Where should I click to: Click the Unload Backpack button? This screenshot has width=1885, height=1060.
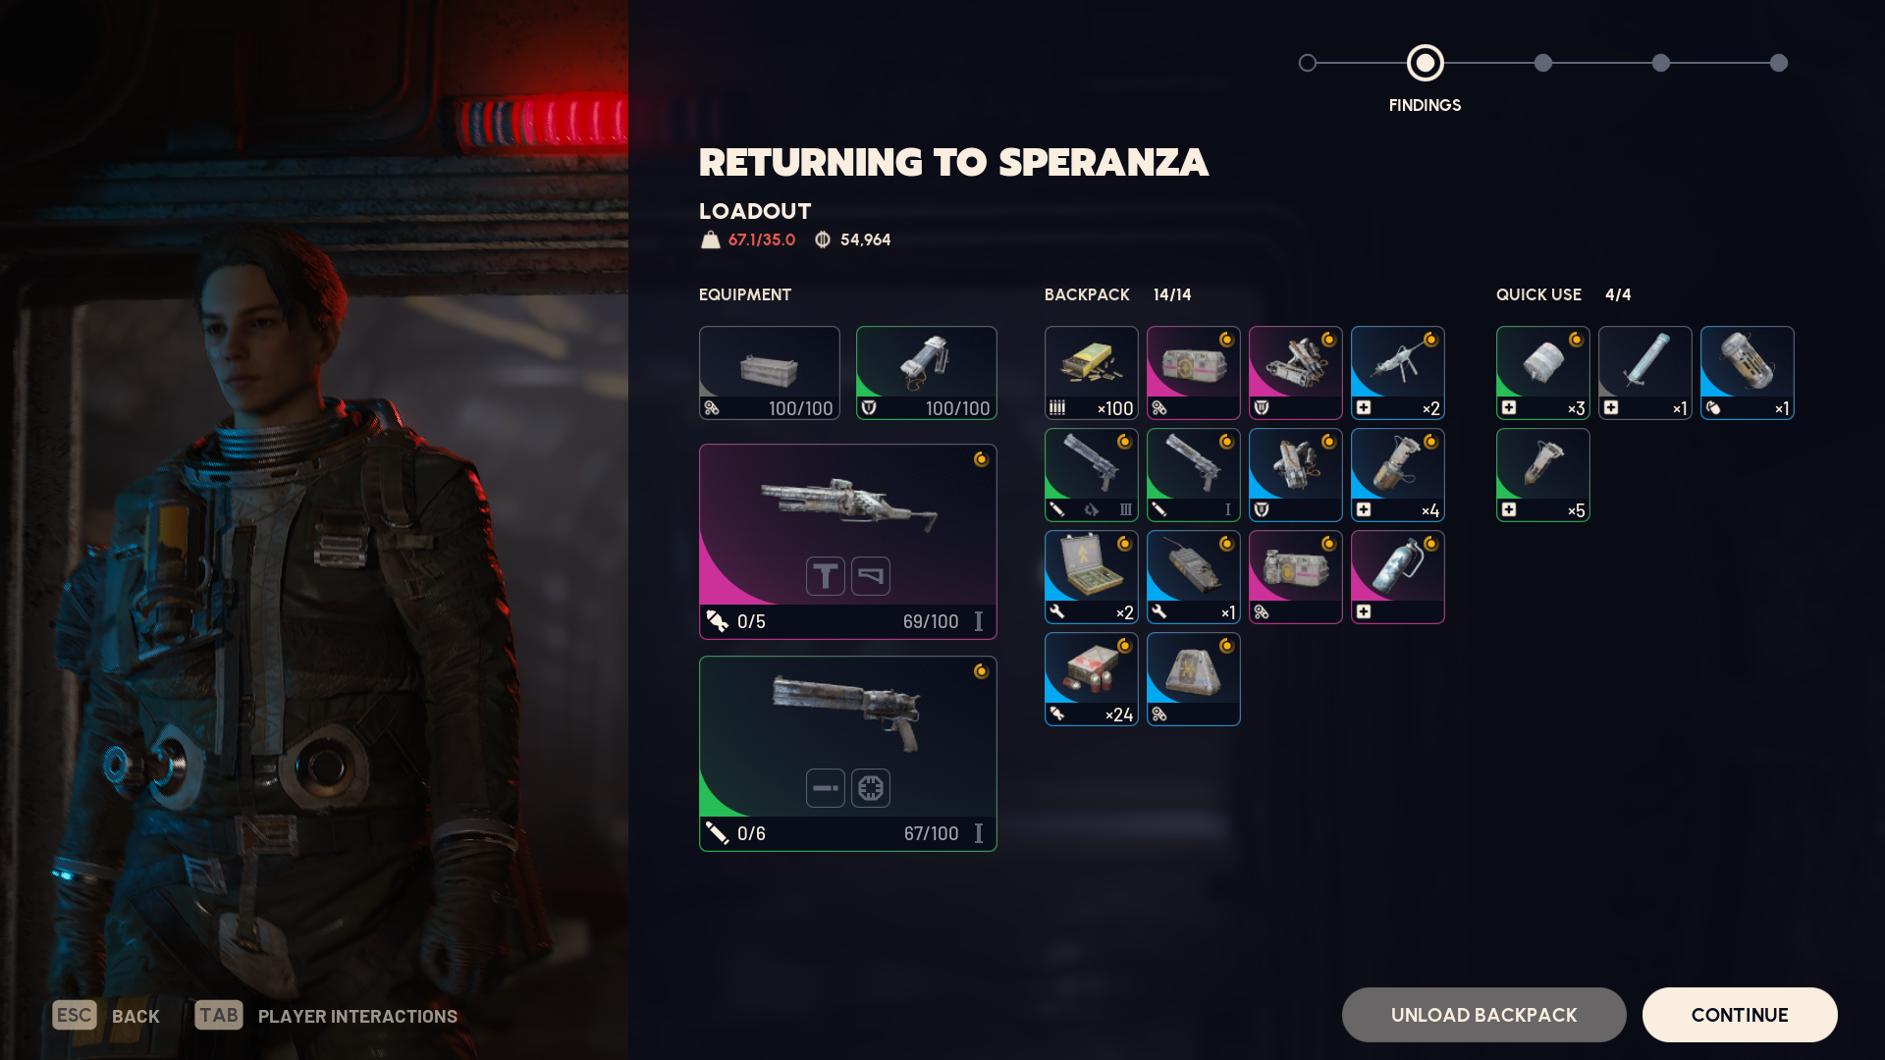1483,1015
